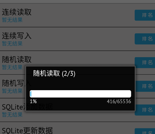Click 暂无结果 under 连续写入
The height and width of the screenshot is (134, 155).
pyautogui.click(x=12, y=44)
